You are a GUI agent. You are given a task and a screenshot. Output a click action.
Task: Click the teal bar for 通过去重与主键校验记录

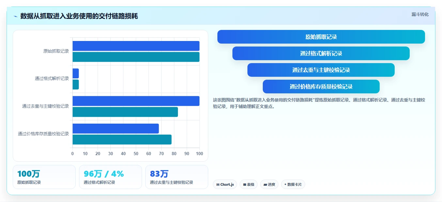click(125, 112)
